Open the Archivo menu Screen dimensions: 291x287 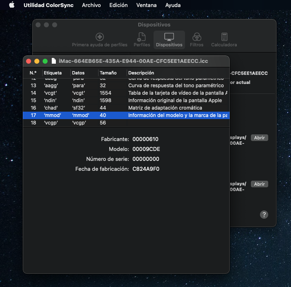click(91, 5)
